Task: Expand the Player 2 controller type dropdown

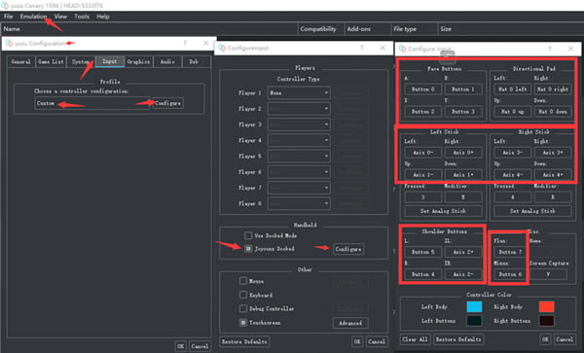Action: click(x=299, y=109)
